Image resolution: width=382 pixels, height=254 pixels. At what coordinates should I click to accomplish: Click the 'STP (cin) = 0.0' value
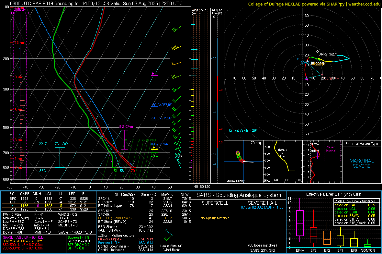click(79, 241)
